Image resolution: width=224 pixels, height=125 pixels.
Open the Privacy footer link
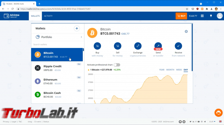click(x=6, y=122)
